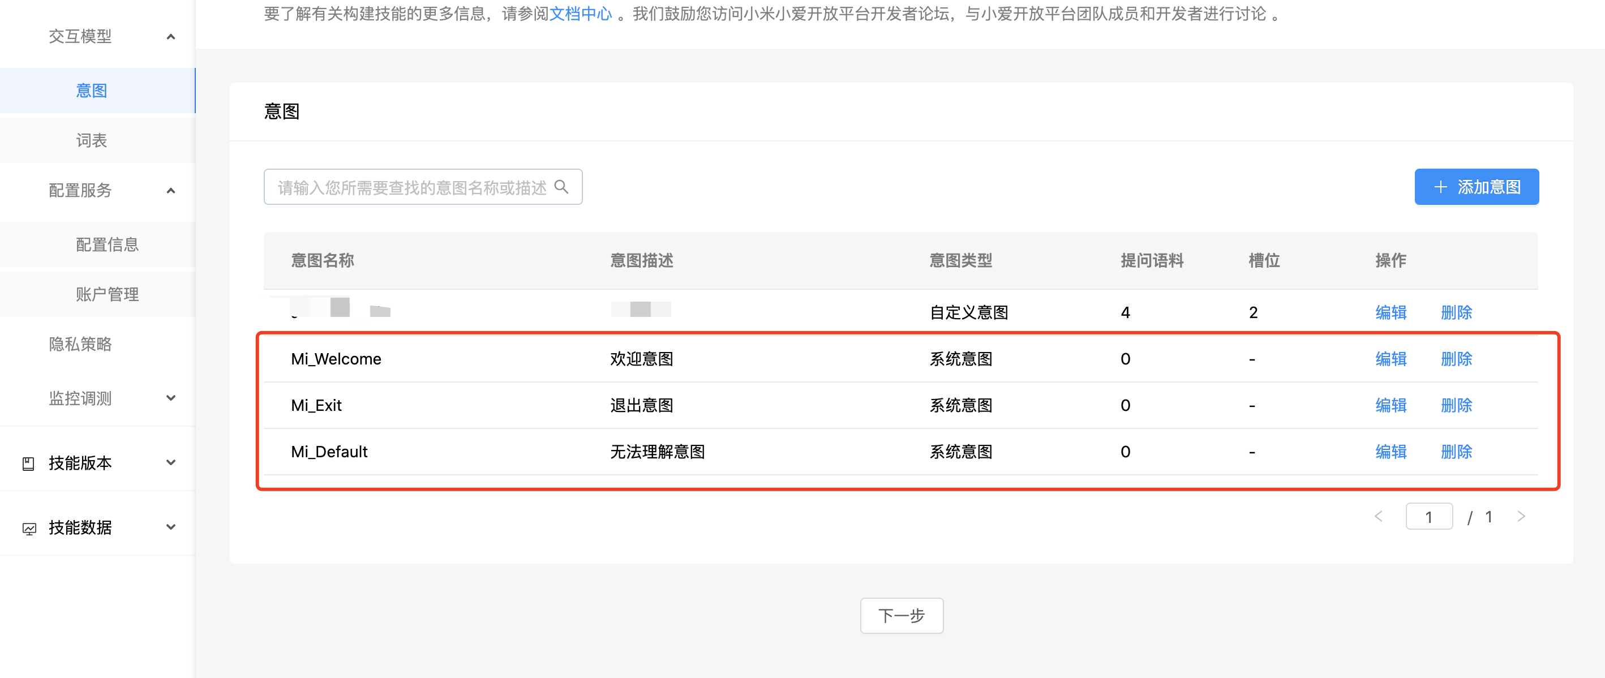Image resolution: width=1605 pixels, height=678 pixels.
Task: Click the 下一步 button
Action: tap(901, 616)
